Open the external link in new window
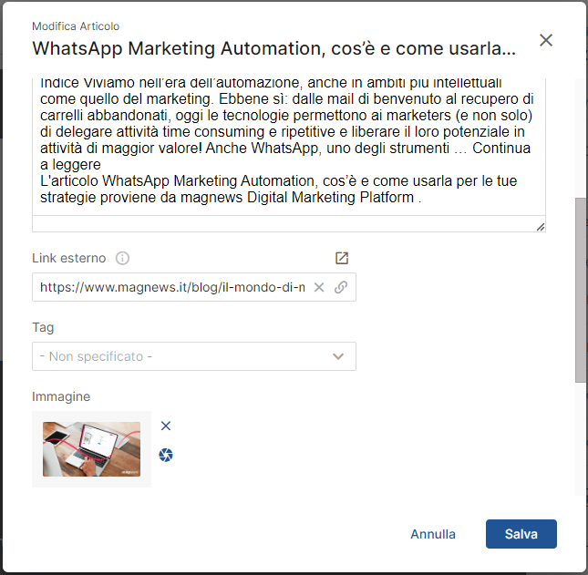 click(342, 258)
